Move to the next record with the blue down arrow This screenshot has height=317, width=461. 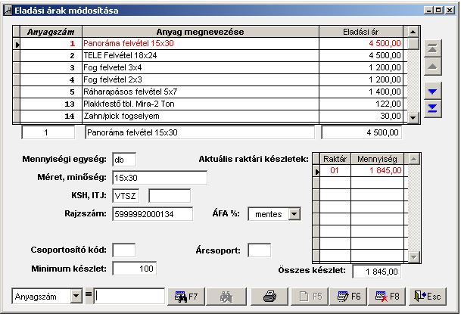tap(432, 92)
